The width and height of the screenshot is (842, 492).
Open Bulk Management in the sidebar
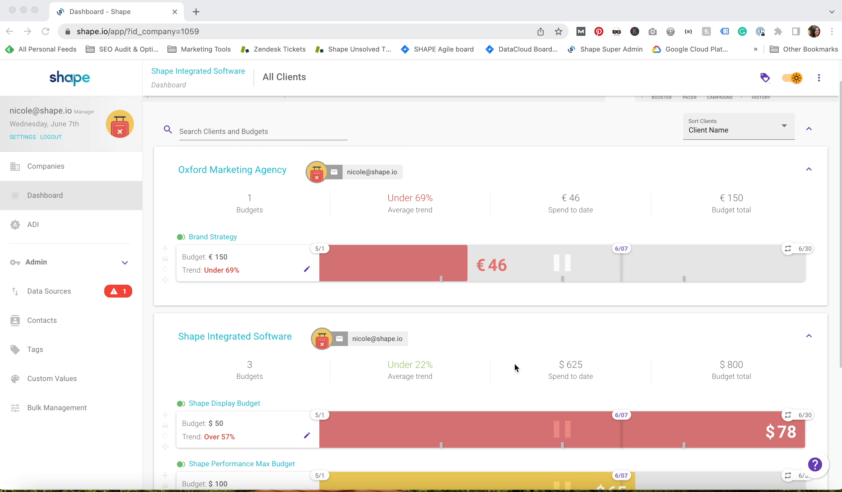pos(71,408)
